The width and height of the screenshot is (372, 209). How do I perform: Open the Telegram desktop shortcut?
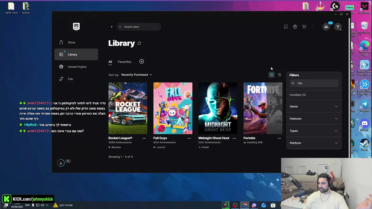point(364,106)
